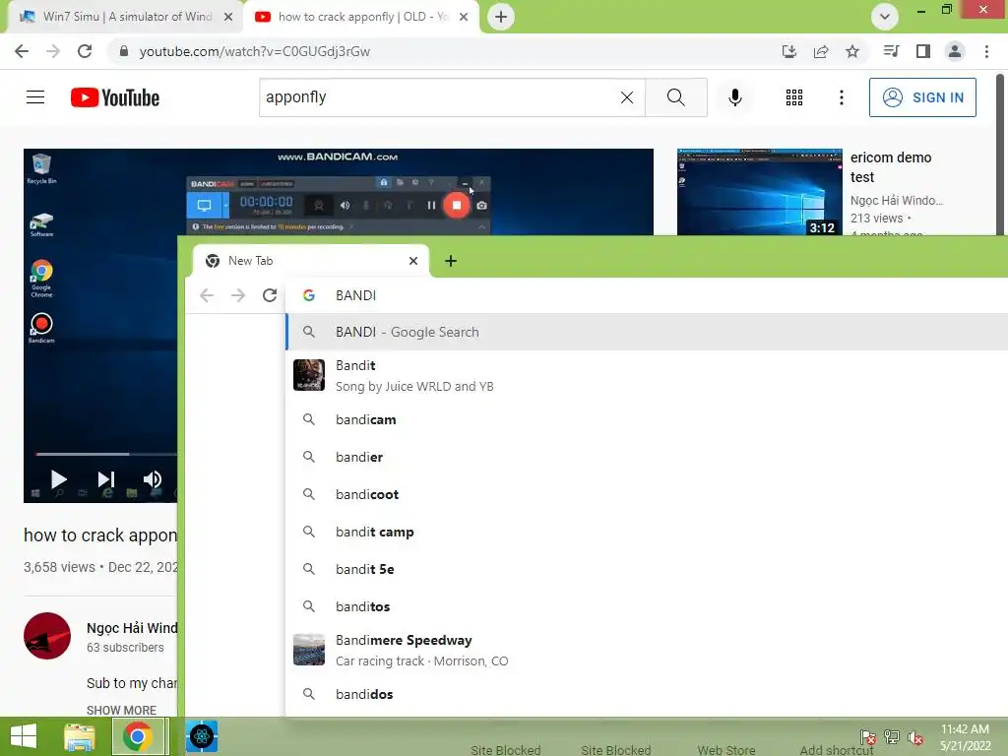Select the New Tab tab in inner Chrome
Viewport: 1008px width, 756px height.
[x=310, y=261]
